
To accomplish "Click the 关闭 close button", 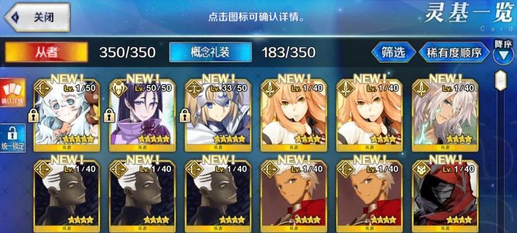I will (37, 17).
